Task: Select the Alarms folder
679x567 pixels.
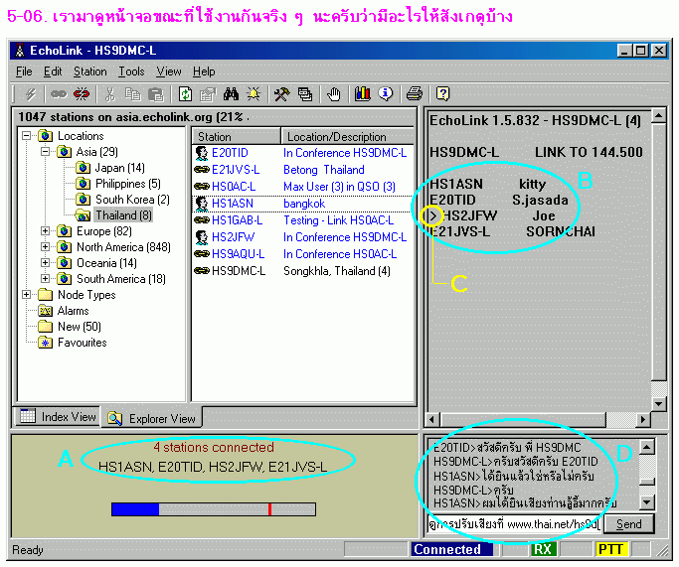Action: click(73, 311)
